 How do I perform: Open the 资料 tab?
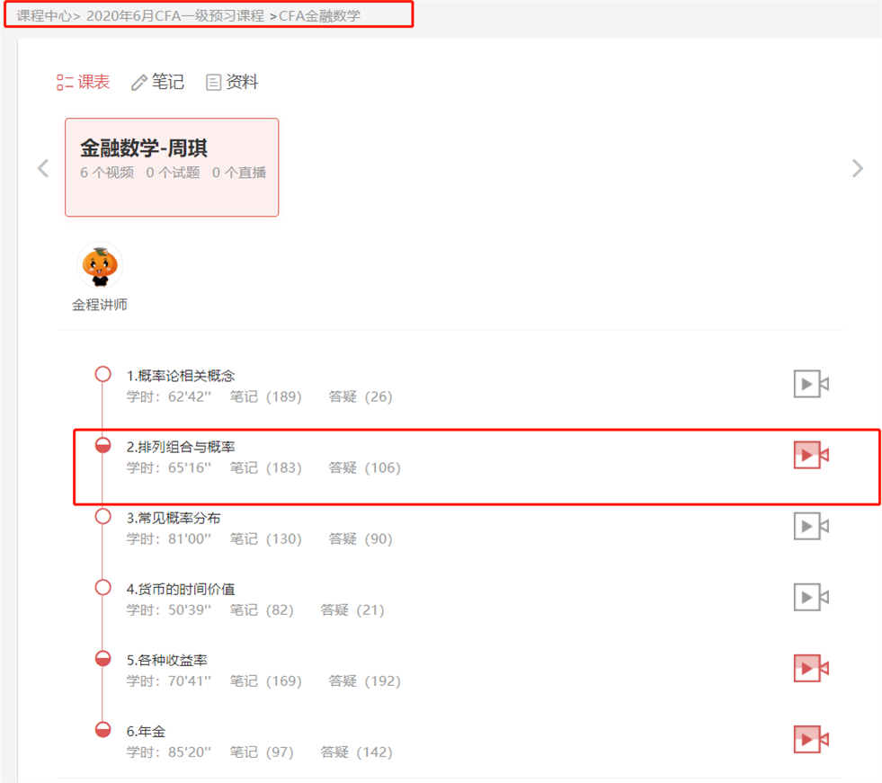(232, 82)
